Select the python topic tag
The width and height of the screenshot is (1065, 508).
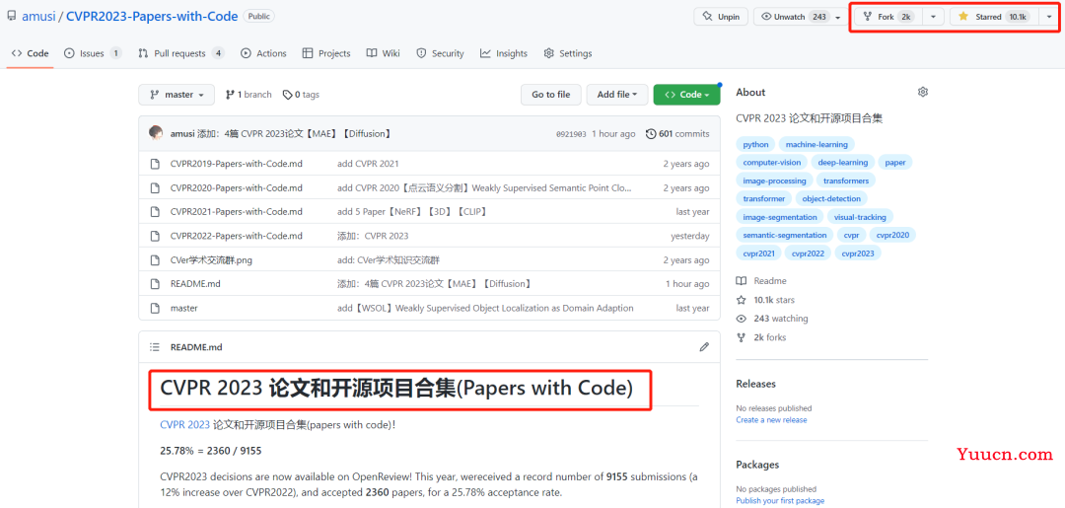coord(756,144)
